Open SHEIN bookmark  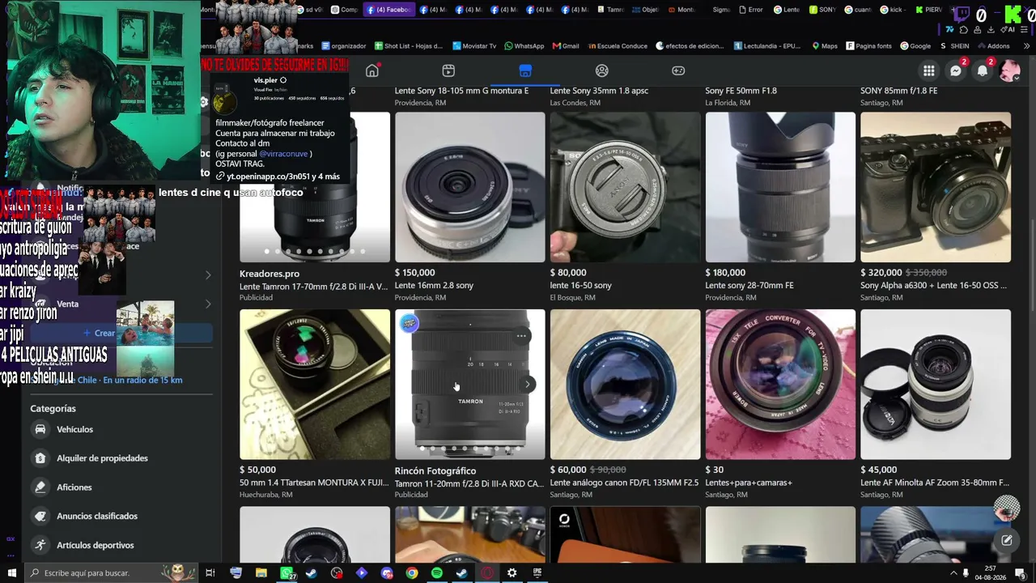(x=954, y=46)
